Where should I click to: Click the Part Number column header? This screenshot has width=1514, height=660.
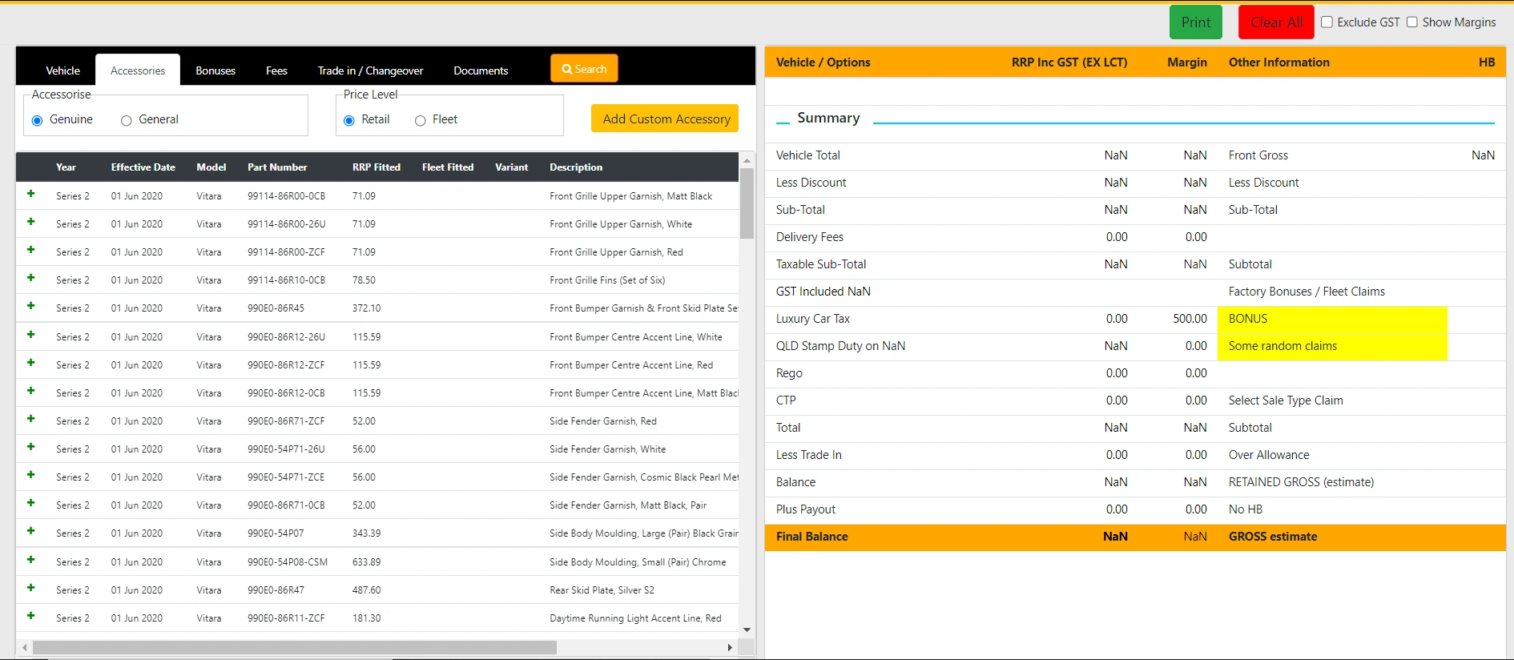[x=277, y=167]
